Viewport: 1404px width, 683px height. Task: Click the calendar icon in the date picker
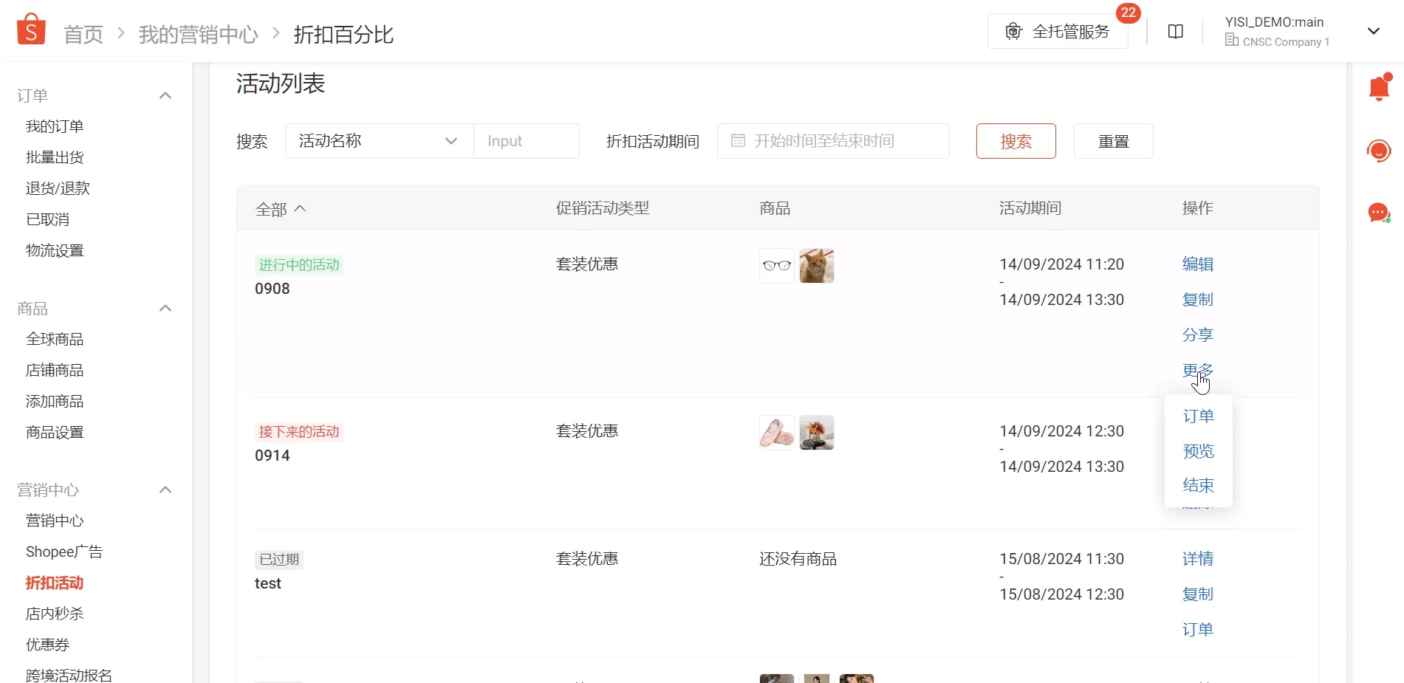[739, 140]
